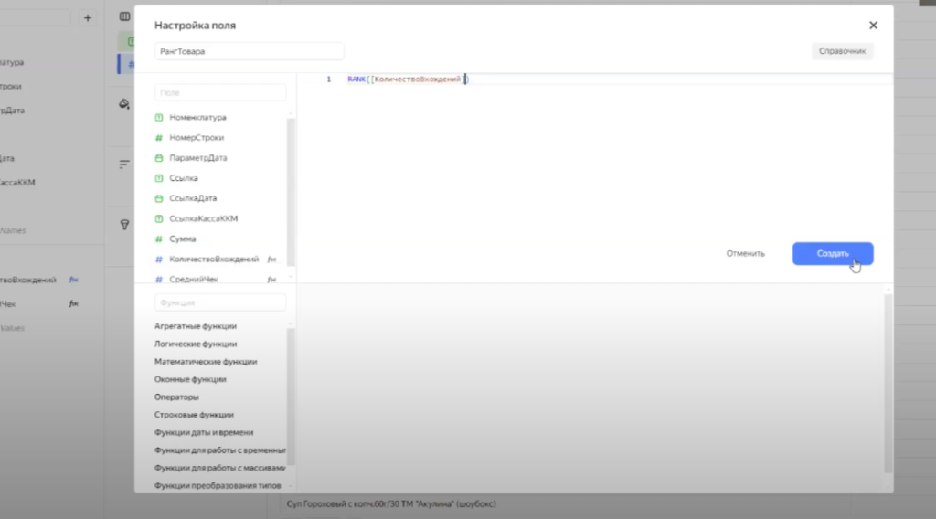
Task: Click the hash icon next to Сумма
Action: tap(159, 238)
